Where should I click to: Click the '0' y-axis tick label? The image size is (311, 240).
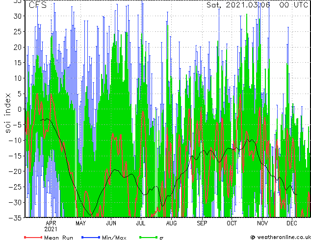[x=20, y=109]
